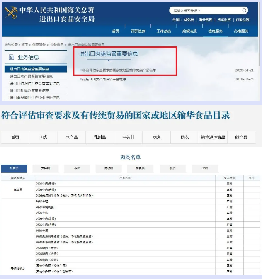Click the customs emblem logo
The width and height of the screenshot is (262, 279).
[11, 12]
